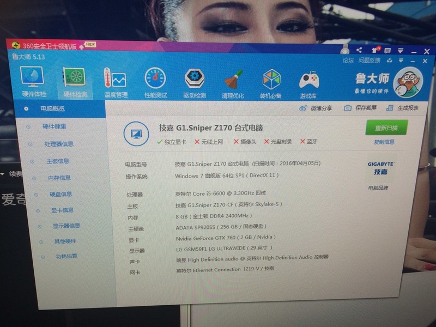
Task: Select 内存信息 in sidebar
Action: (x=59, y=178)
